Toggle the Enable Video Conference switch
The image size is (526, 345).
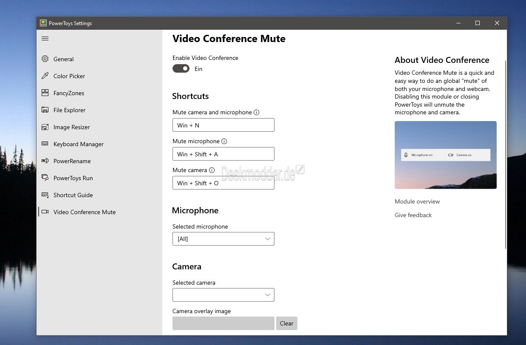[x=181, y=69]
